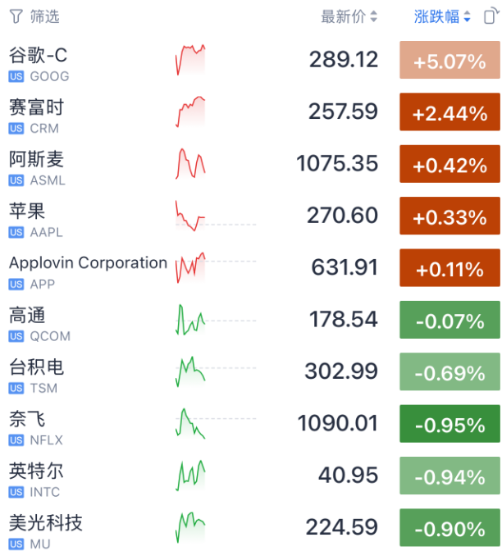Click the 筛选 filter label
This screenshot has height=551, width=502.
tap(44, 16)
